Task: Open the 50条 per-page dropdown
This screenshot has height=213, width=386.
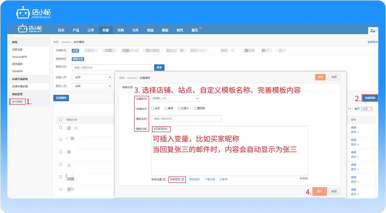Action: coord(367,109)
